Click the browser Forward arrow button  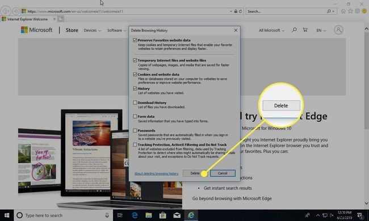coord(15,11)
